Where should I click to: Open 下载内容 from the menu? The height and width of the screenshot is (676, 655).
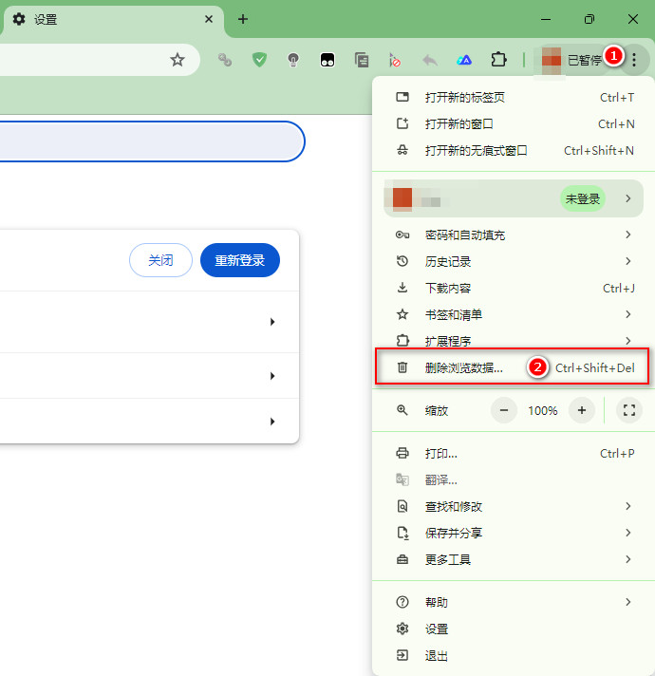(515, 288)
